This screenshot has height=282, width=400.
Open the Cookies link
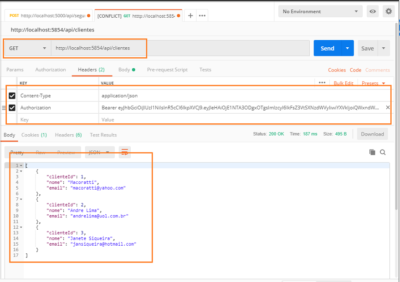pos(337,70)
